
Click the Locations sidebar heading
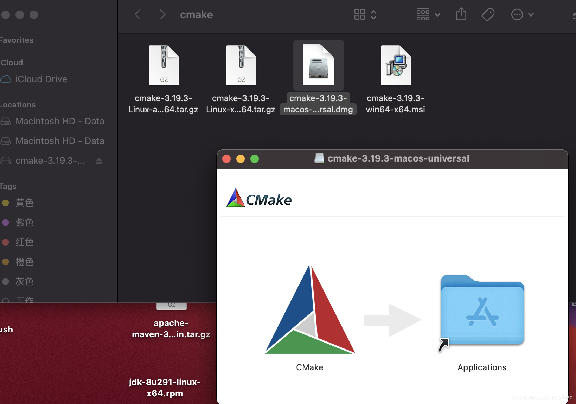coord(18,105)
